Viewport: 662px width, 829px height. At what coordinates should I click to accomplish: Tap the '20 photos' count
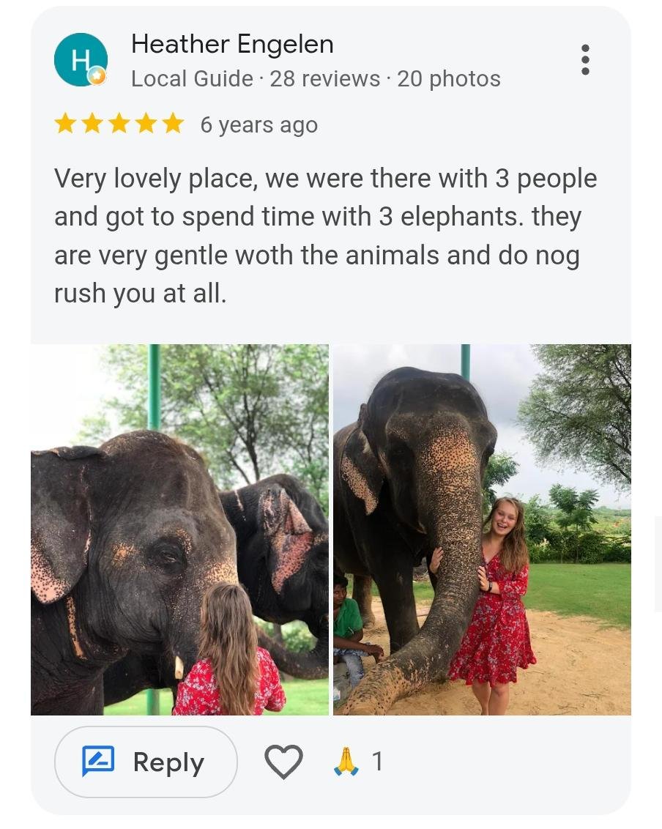tap(449, 79)
